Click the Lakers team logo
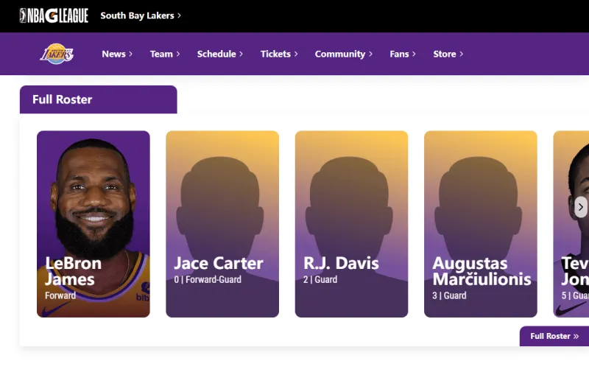The image size is (589, 389). pos(57,54)
